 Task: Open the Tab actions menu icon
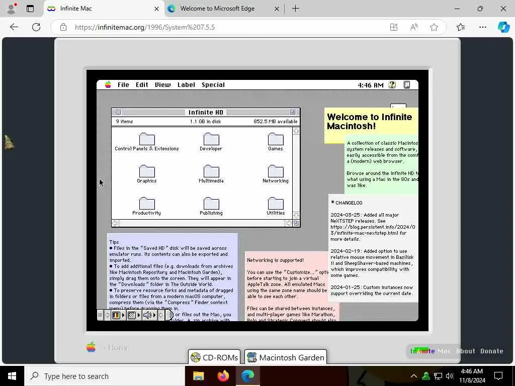click(x=30, y=9)
